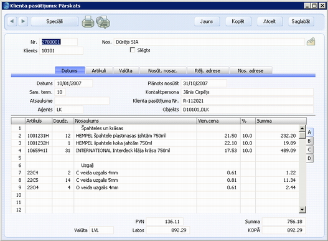This screenshot has width=328, height=241.
Task: Click the Klients field 10101
Action: [x=61, y=50]
